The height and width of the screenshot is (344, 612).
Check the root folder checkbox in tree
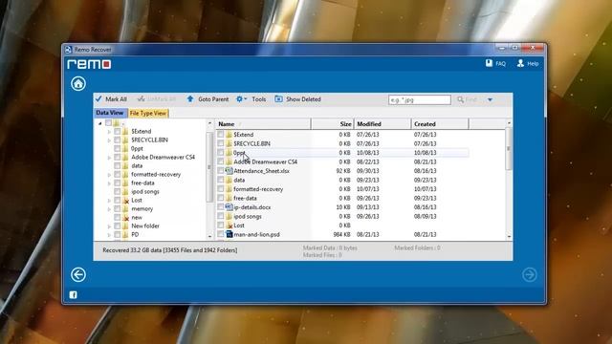(108, 123)
